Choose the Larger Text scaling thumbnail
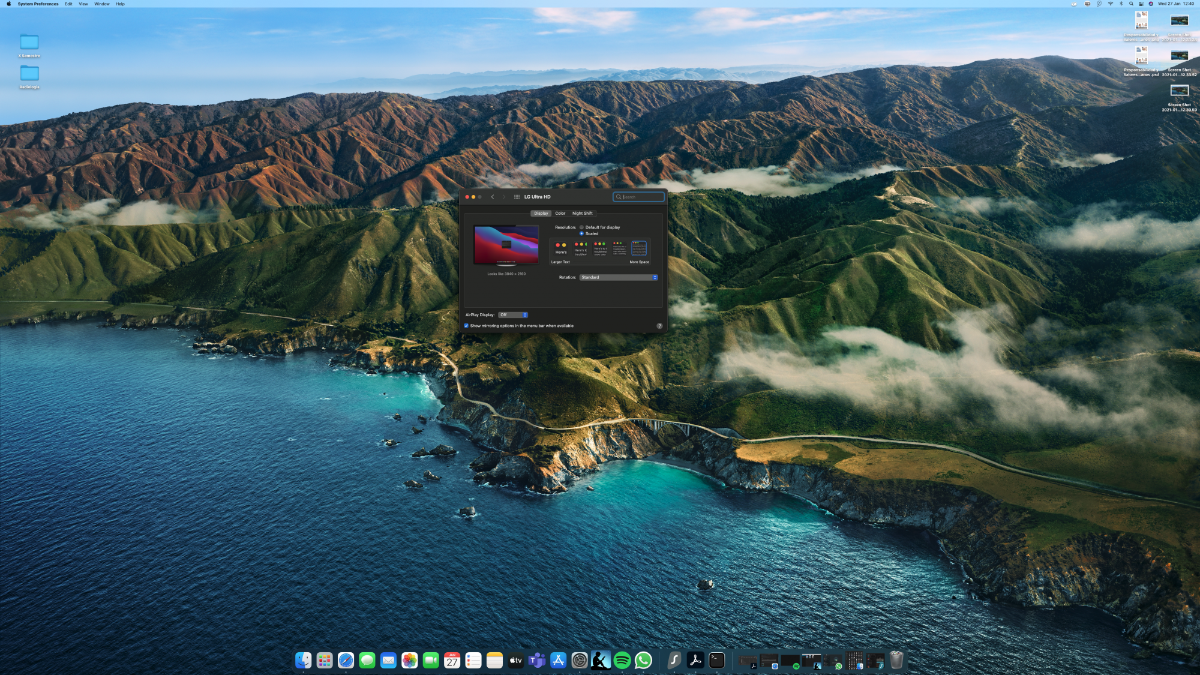Viewport: 1200px width, 675px height. (x=560, y=248)
